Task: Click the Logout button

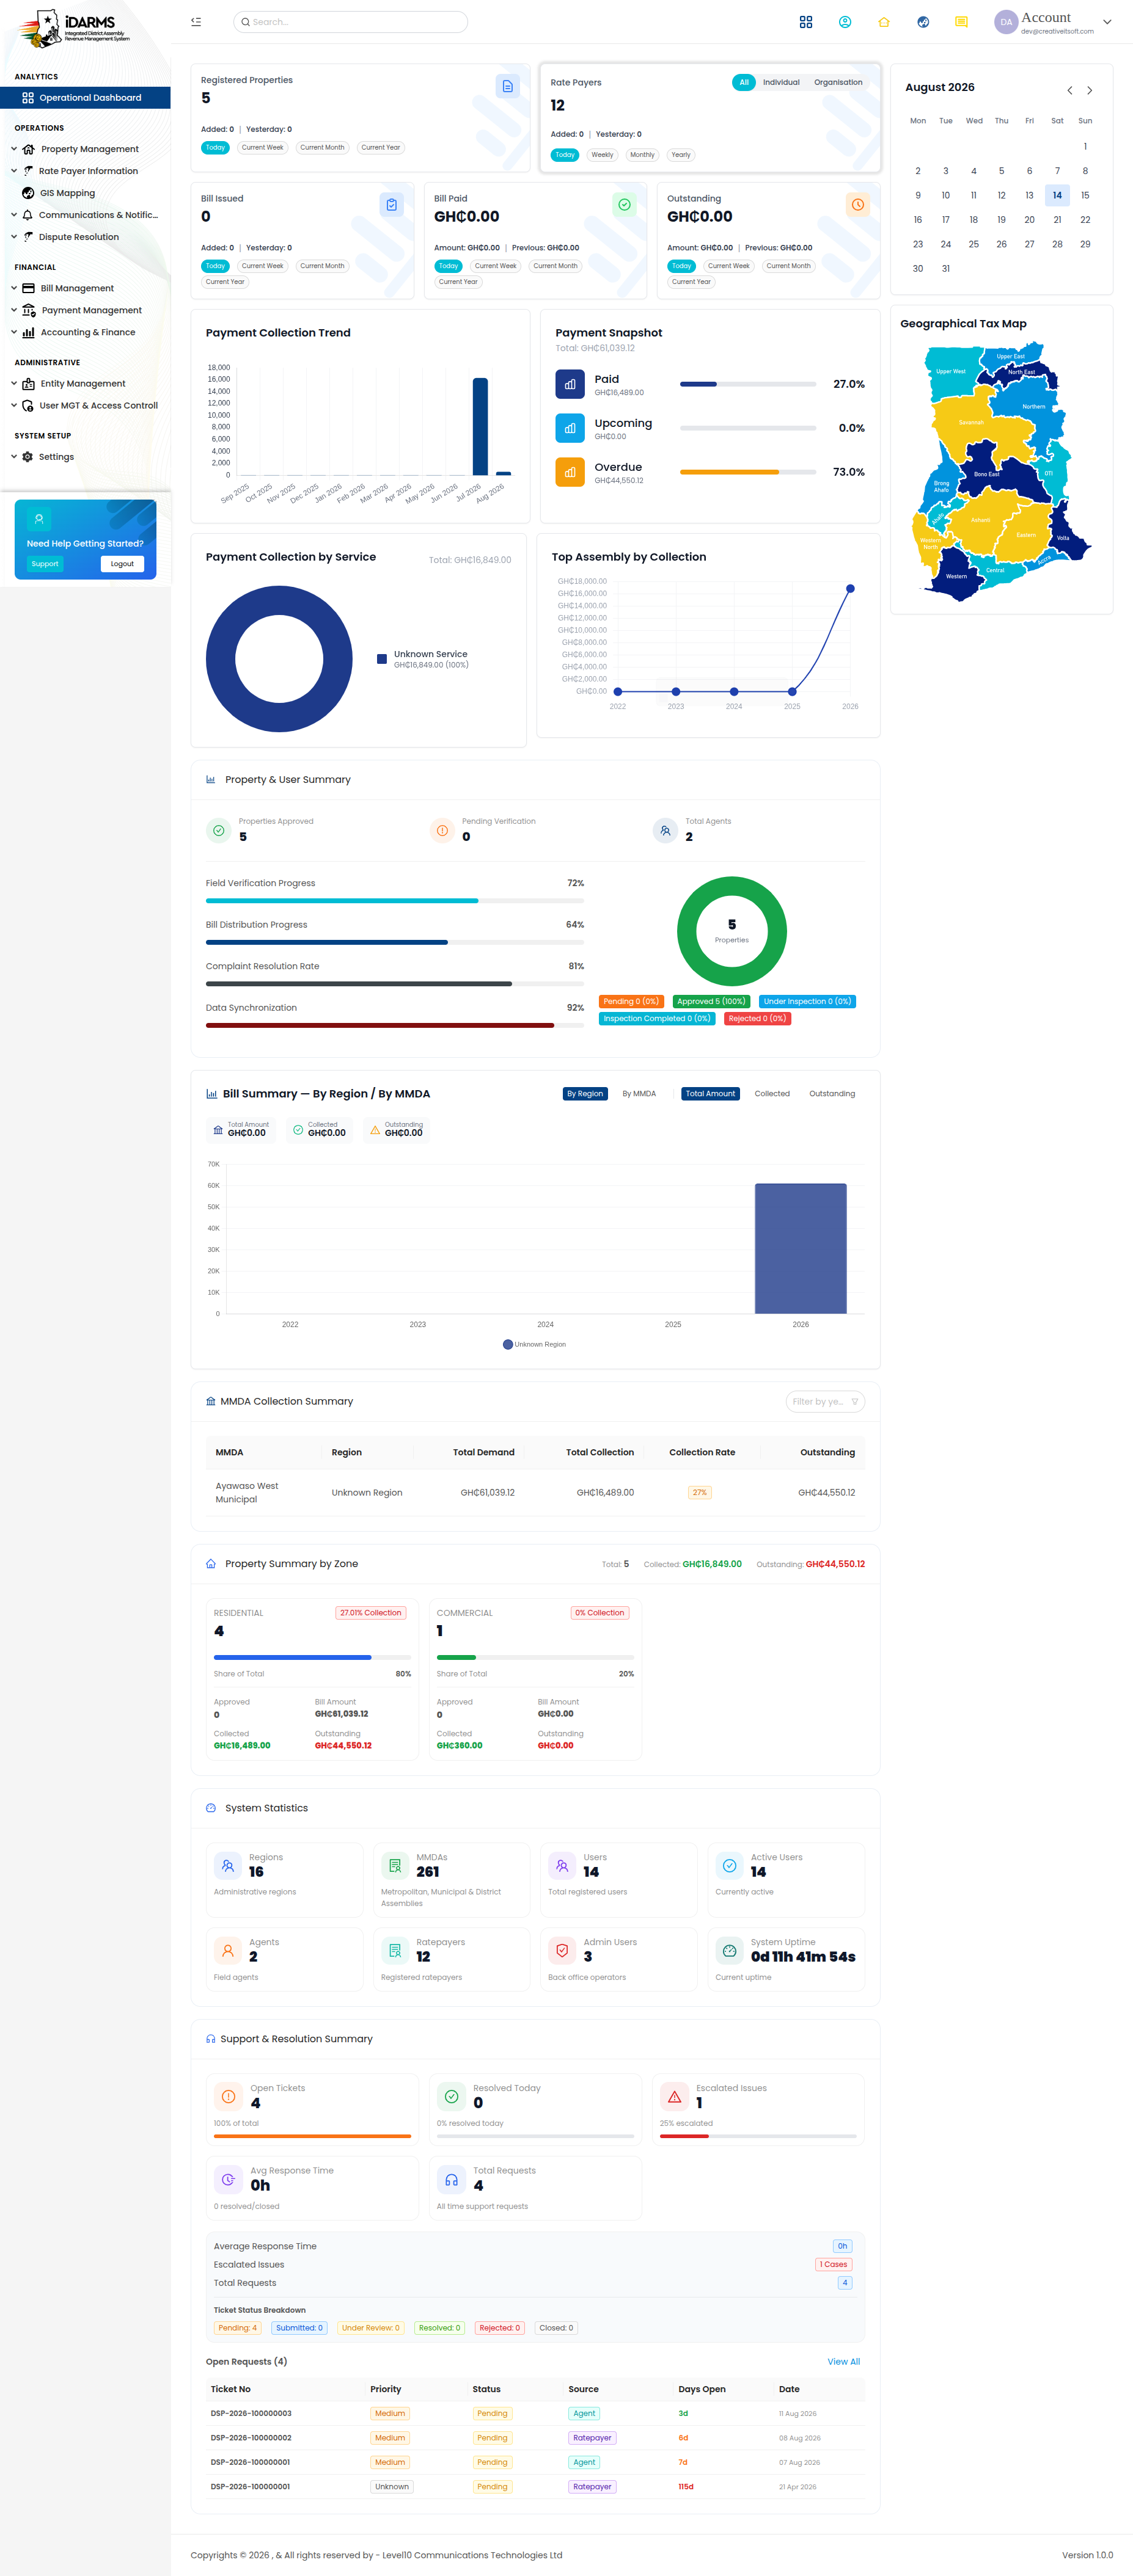Action: click(x=122, y=564)
